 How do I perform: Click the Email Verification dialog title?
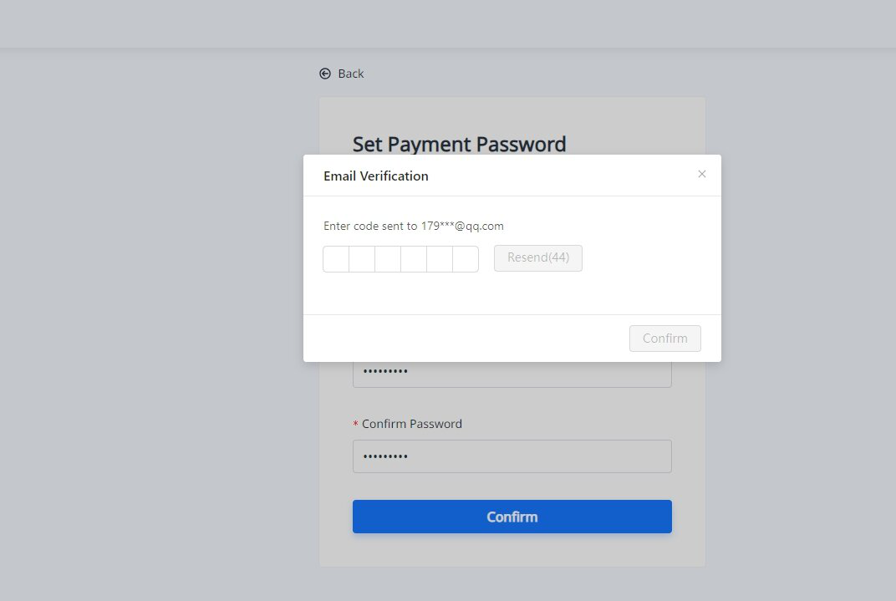coord(375,176)
